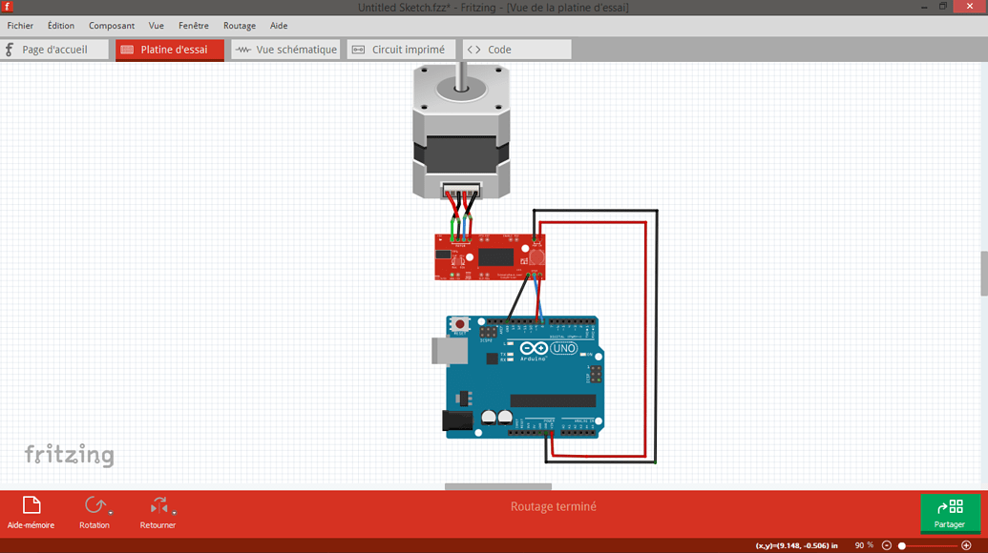Click the Retourner flip icon
Screen dimensions: 988x553
(158, 506)
